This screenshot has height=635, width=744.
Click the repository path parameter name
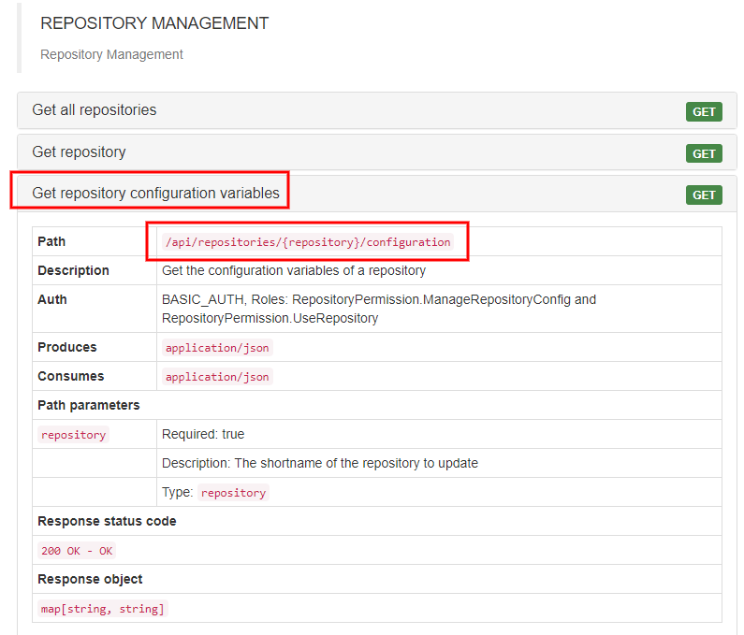(74, 435)
